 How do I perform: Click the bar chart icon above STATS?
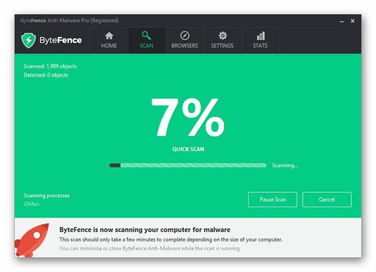coord(260,36)
